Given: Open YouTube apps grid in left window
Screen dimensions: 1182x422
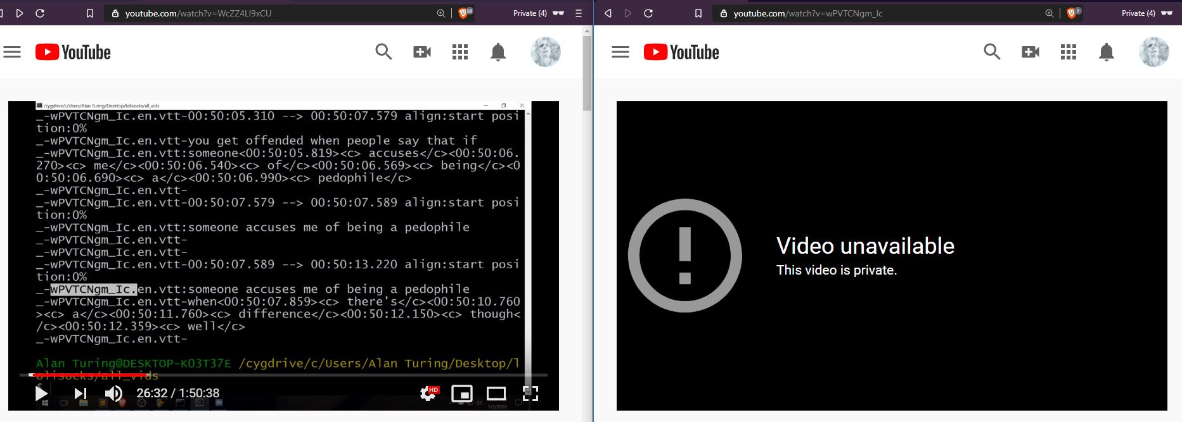Looking at the screenshot, I should pyautogui.click(x=460, y=52).
